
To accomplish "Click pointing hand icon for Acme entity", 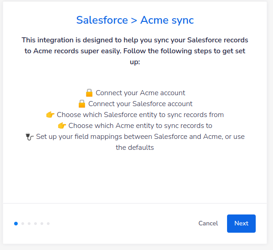I will [x=62, y=126].
